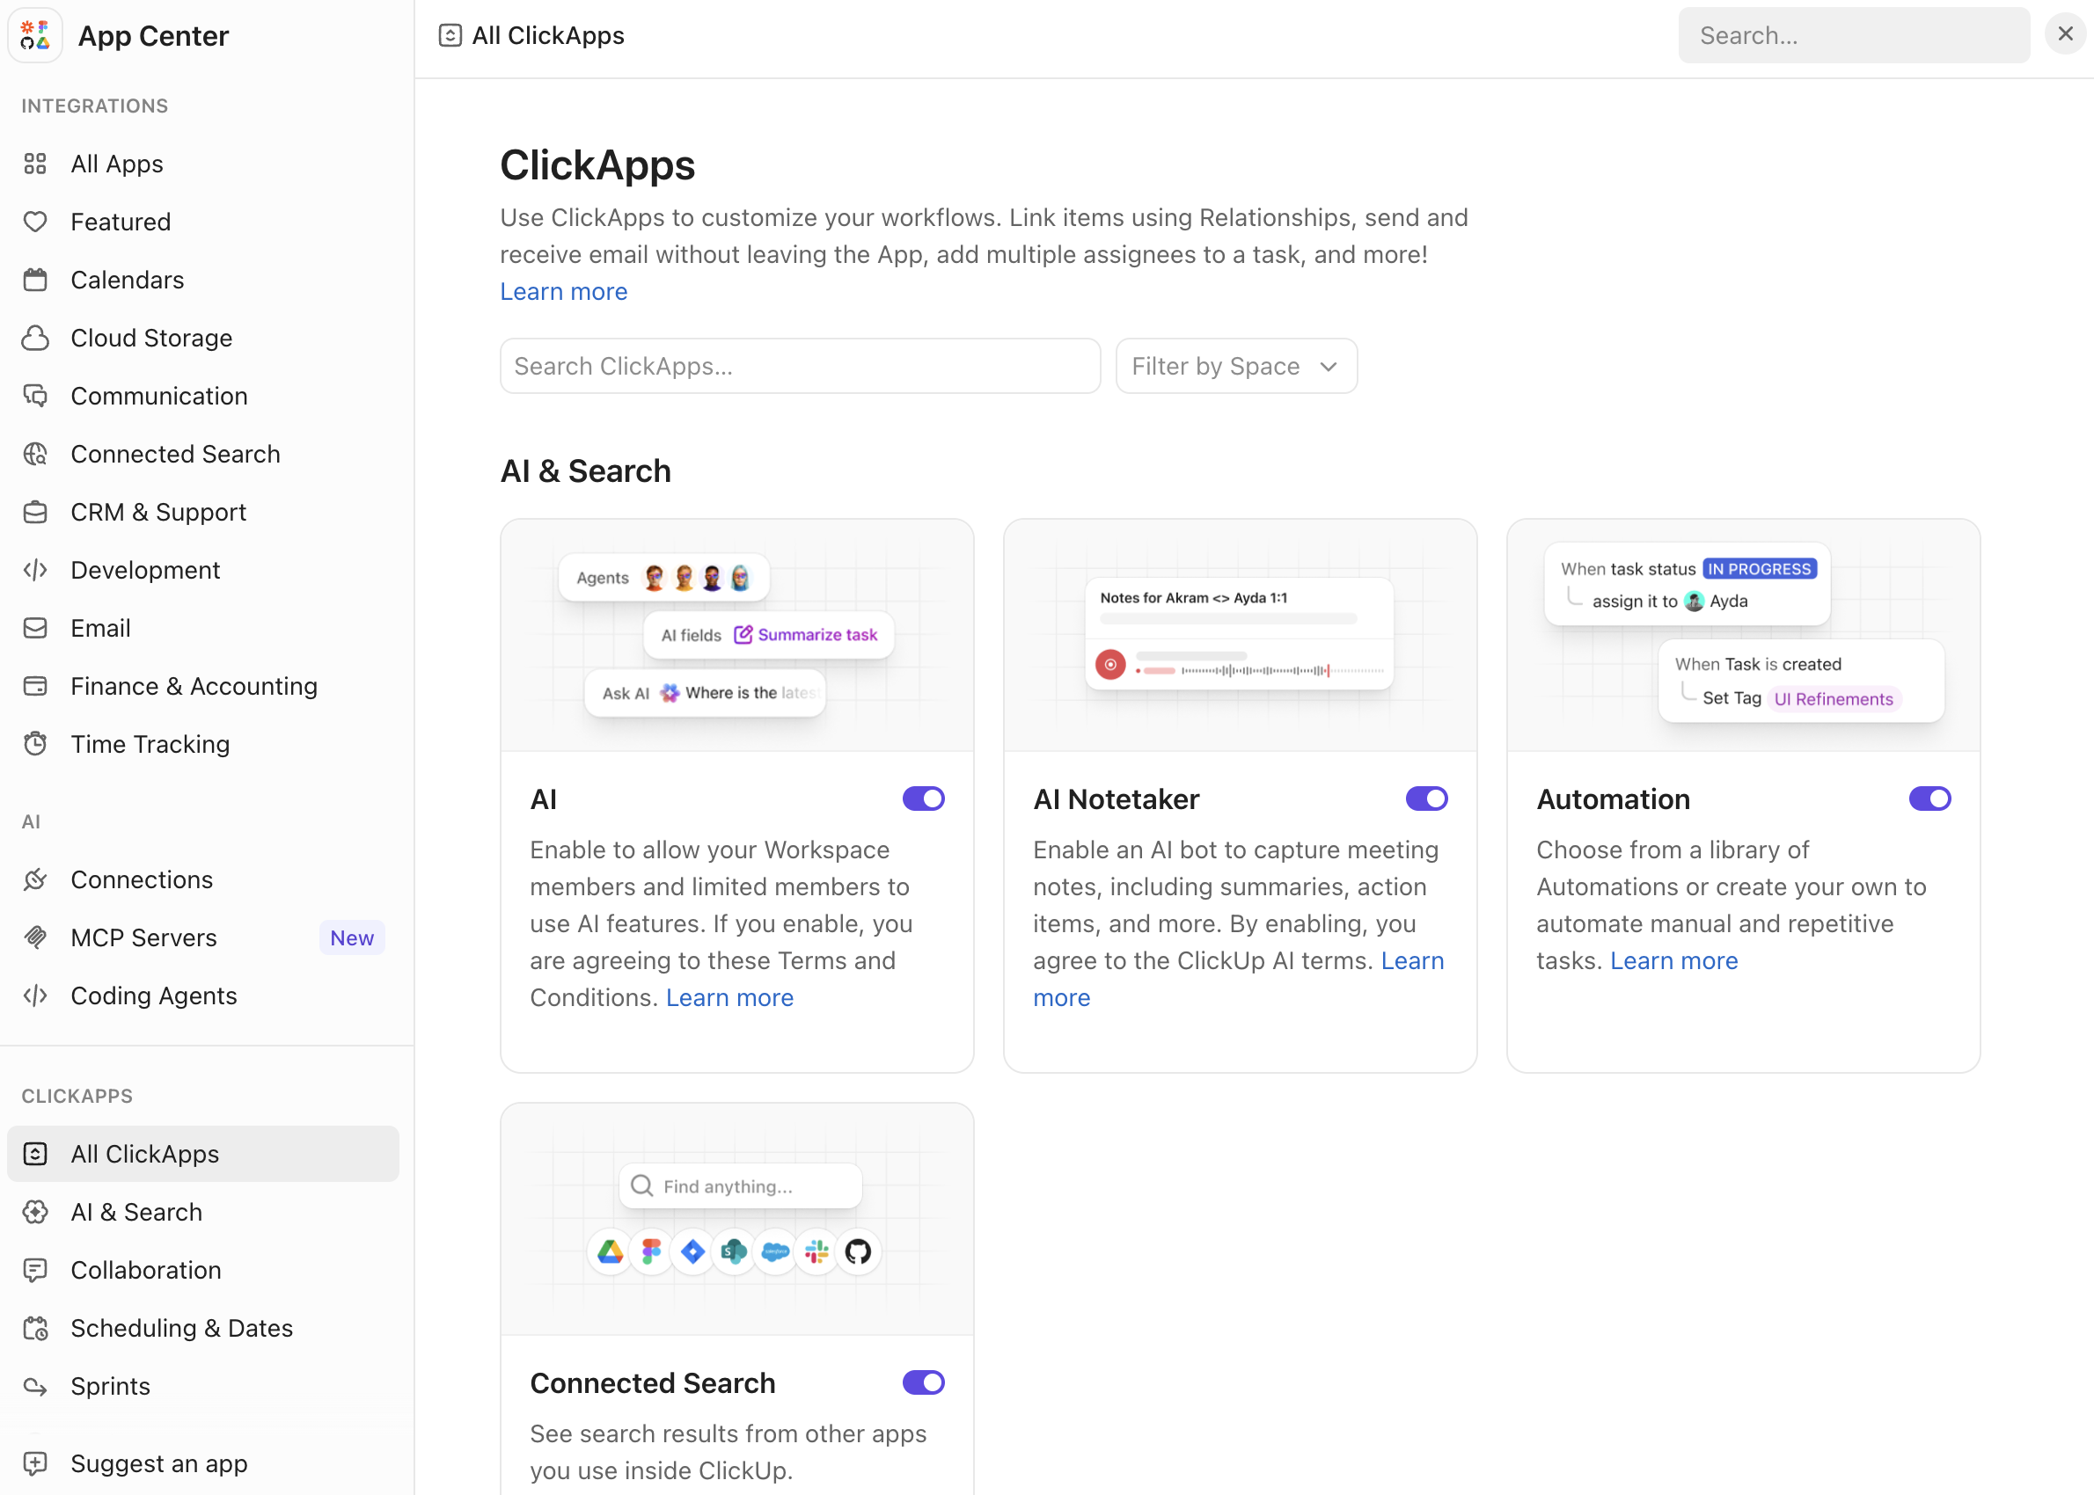Select the Collaboration ClickApps section
The height and width of the screenshot is (1495, 2094).
tap(202, 1270)
